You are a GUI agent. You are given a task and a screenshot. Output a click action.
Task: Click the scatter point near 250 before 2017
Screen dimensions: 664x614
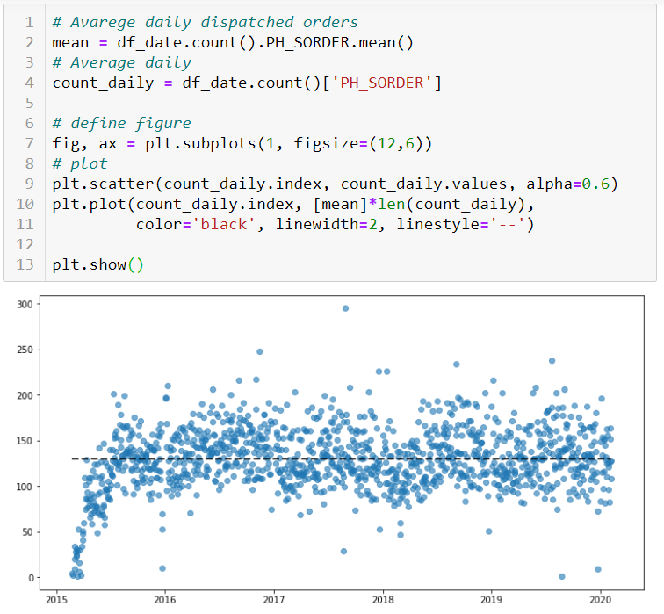(x=260, y=352)
